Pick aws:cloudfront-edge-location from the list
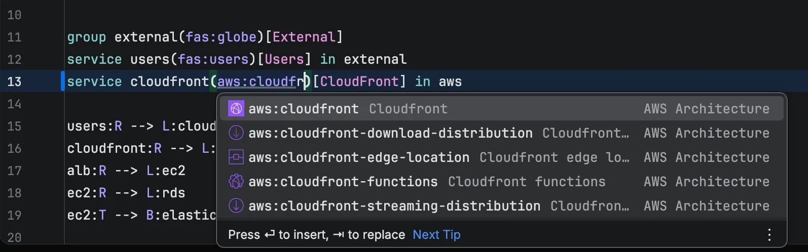The image size is (808, 252). click(x=359, y=157)
